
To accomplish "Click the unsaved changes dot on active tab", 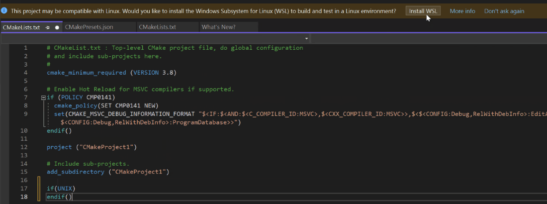I will (57, 27).
